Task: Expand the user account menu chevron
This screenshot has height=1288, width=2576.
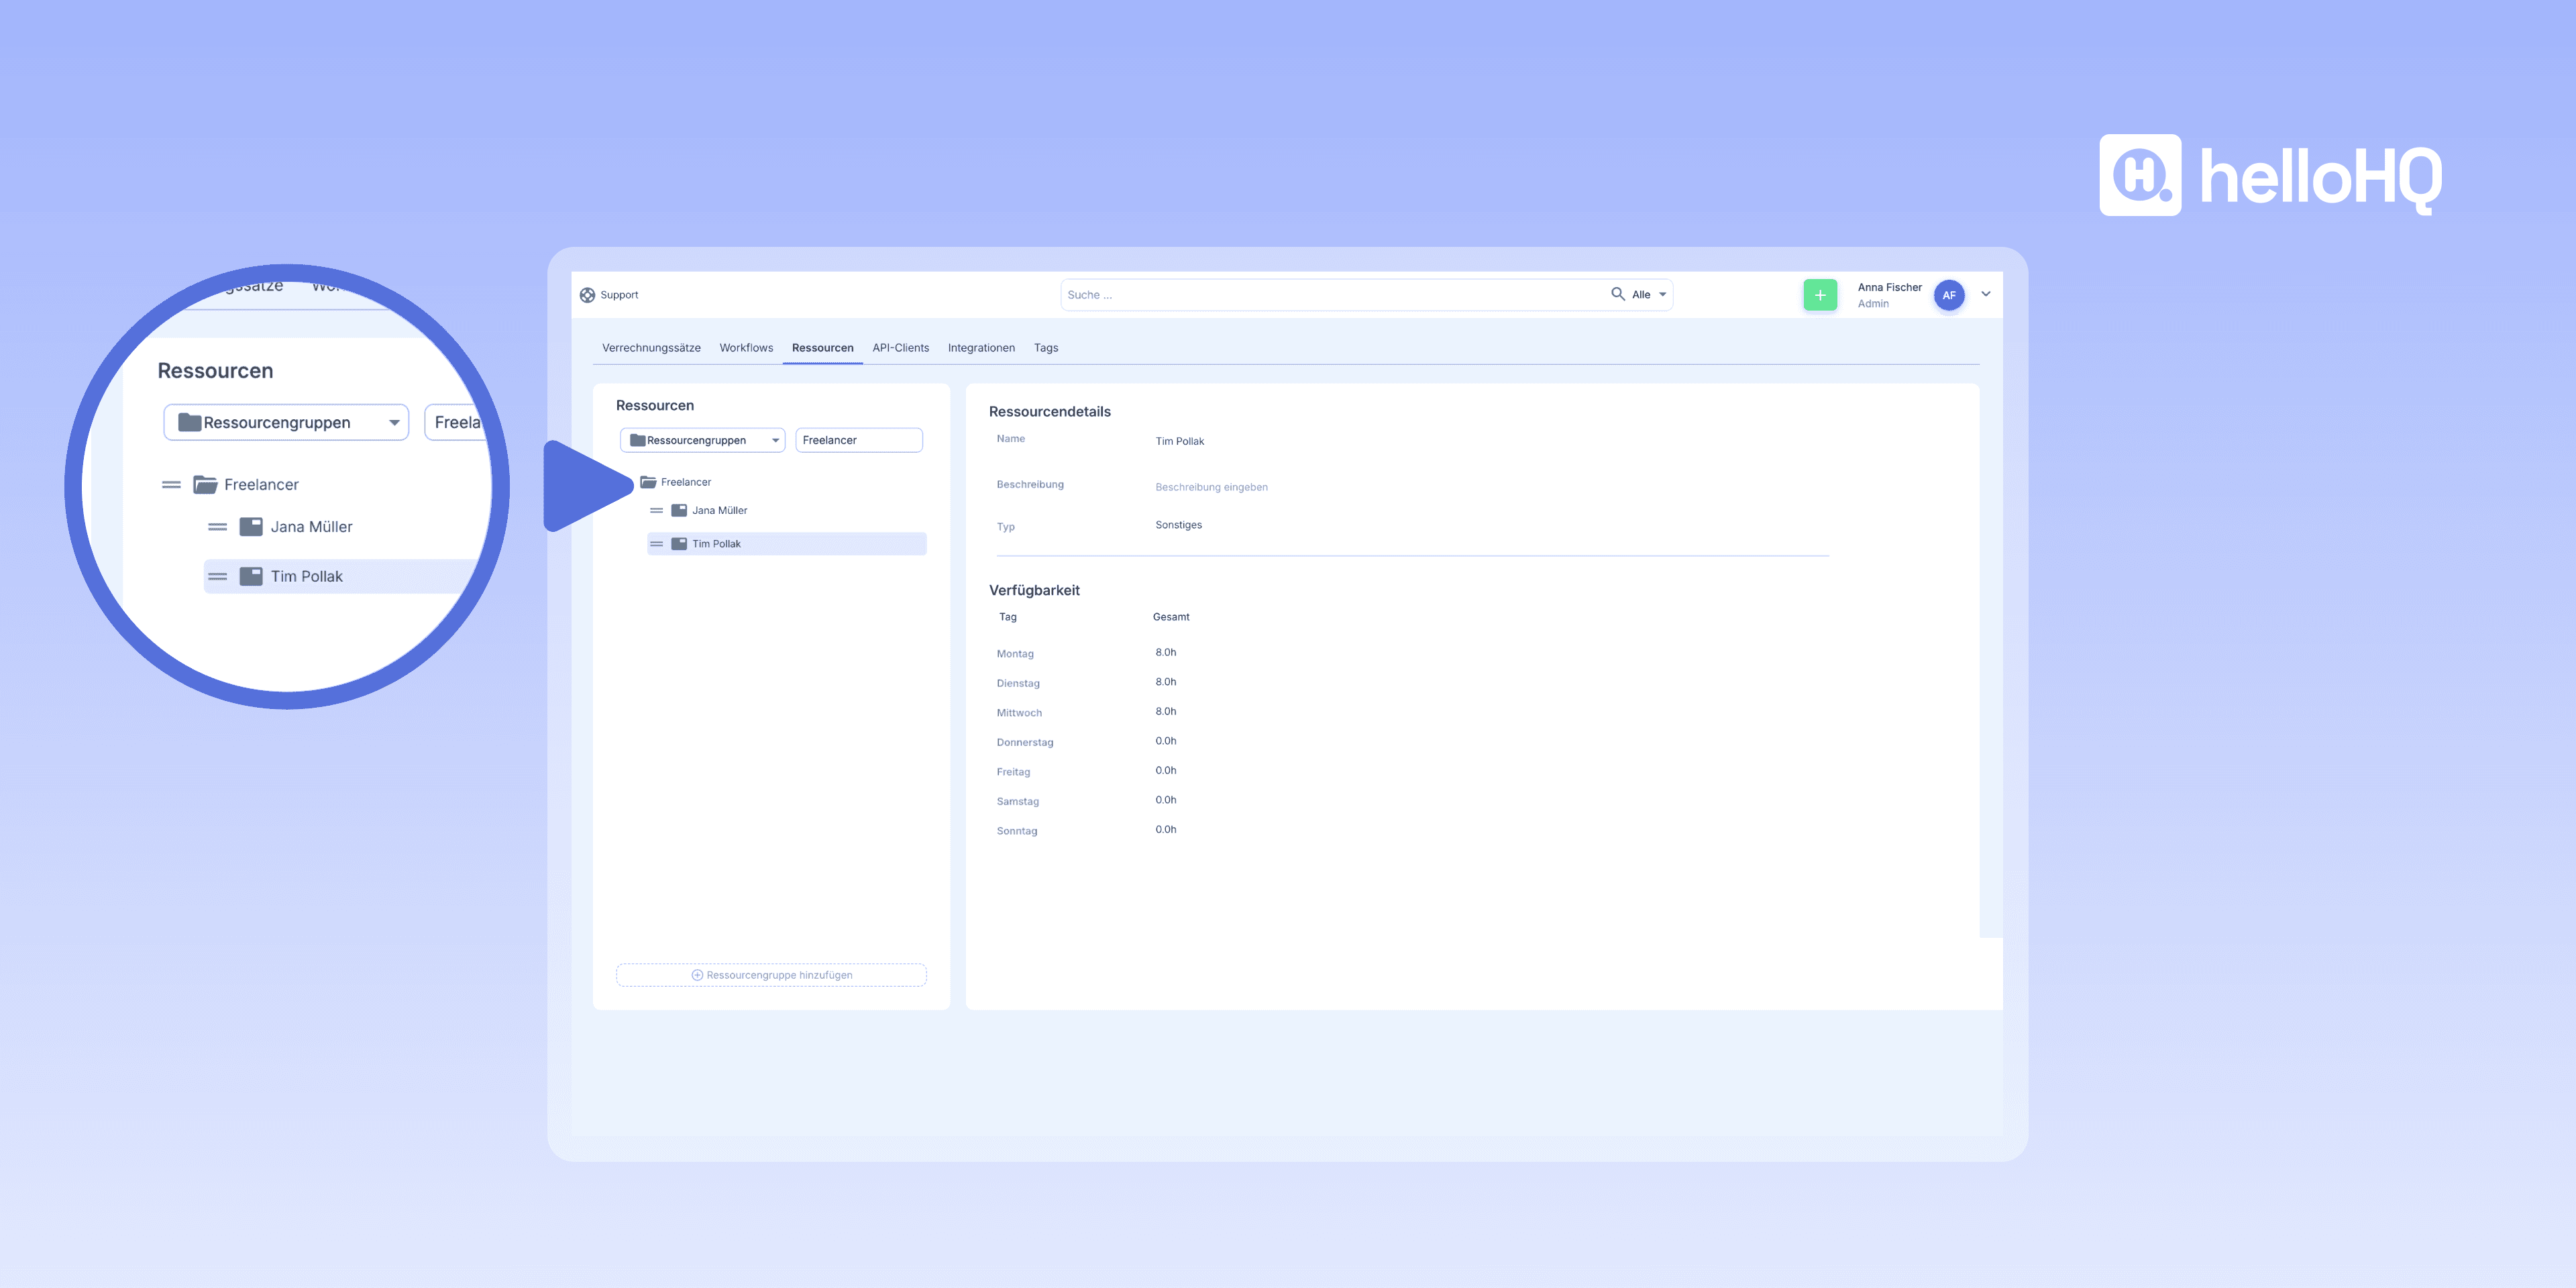Action: click(1986, 294)
